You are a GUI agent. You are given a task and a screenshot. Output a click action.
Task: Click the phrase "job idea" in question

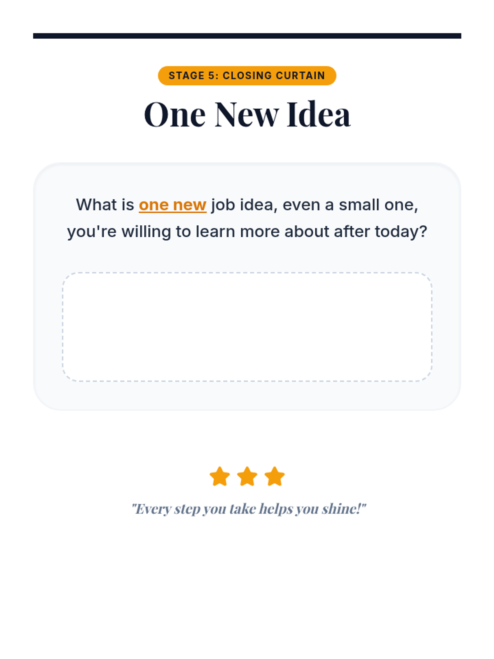click(242, 205)
